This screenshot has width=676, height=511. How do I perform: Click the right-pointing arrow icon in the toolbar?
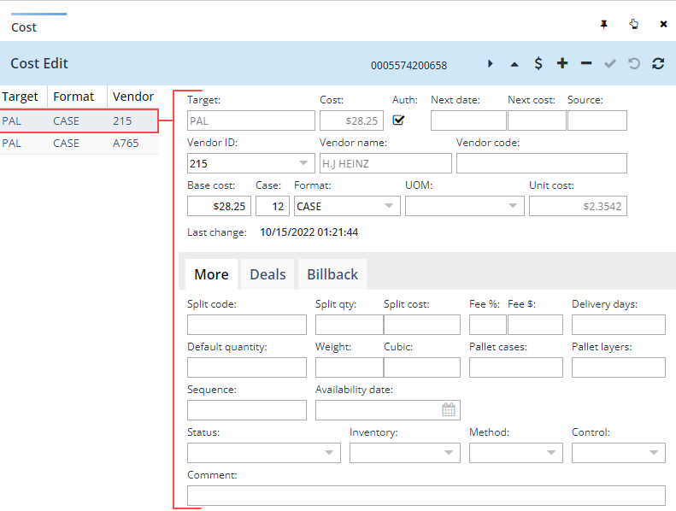tap(491, 63)
